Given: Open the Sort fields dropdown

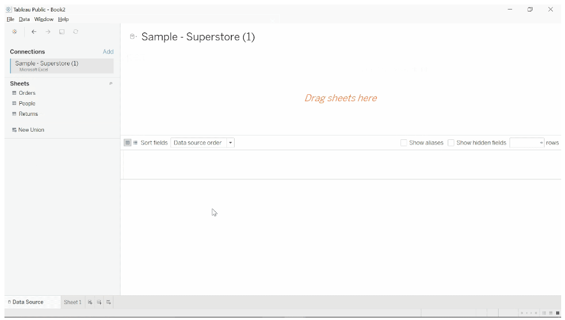Looking at the screenshot, I should [202, 143].
